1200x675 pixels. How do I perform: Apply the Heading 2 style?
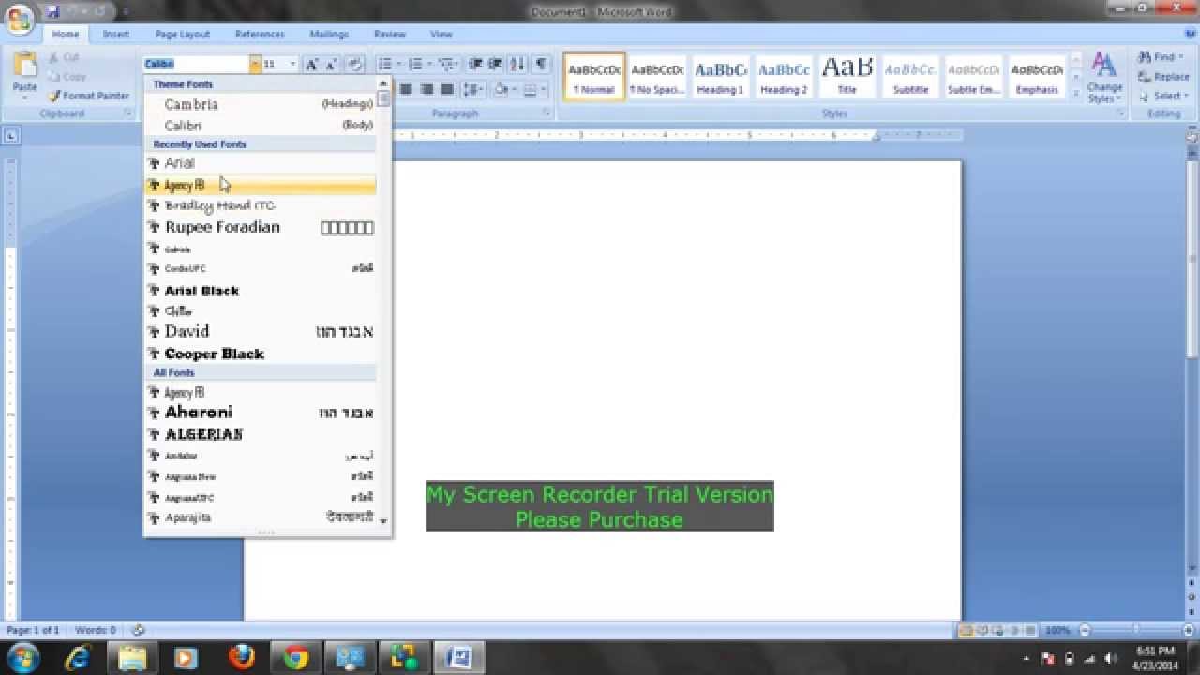point(784,77)
